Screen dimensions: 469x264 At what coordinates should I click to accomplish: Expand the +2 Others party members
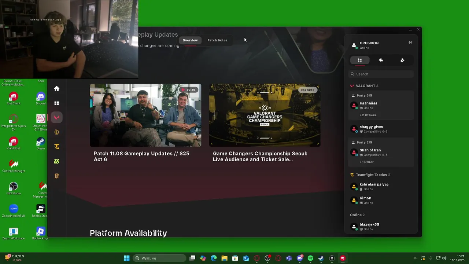click(368, 115)
